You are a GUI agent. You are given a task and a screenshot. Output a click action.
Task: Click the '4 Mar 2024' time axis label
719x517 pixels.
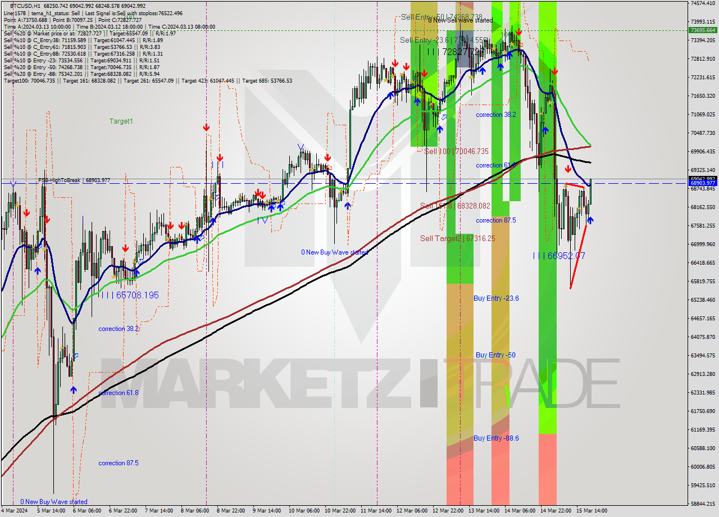tap(14, 511)
